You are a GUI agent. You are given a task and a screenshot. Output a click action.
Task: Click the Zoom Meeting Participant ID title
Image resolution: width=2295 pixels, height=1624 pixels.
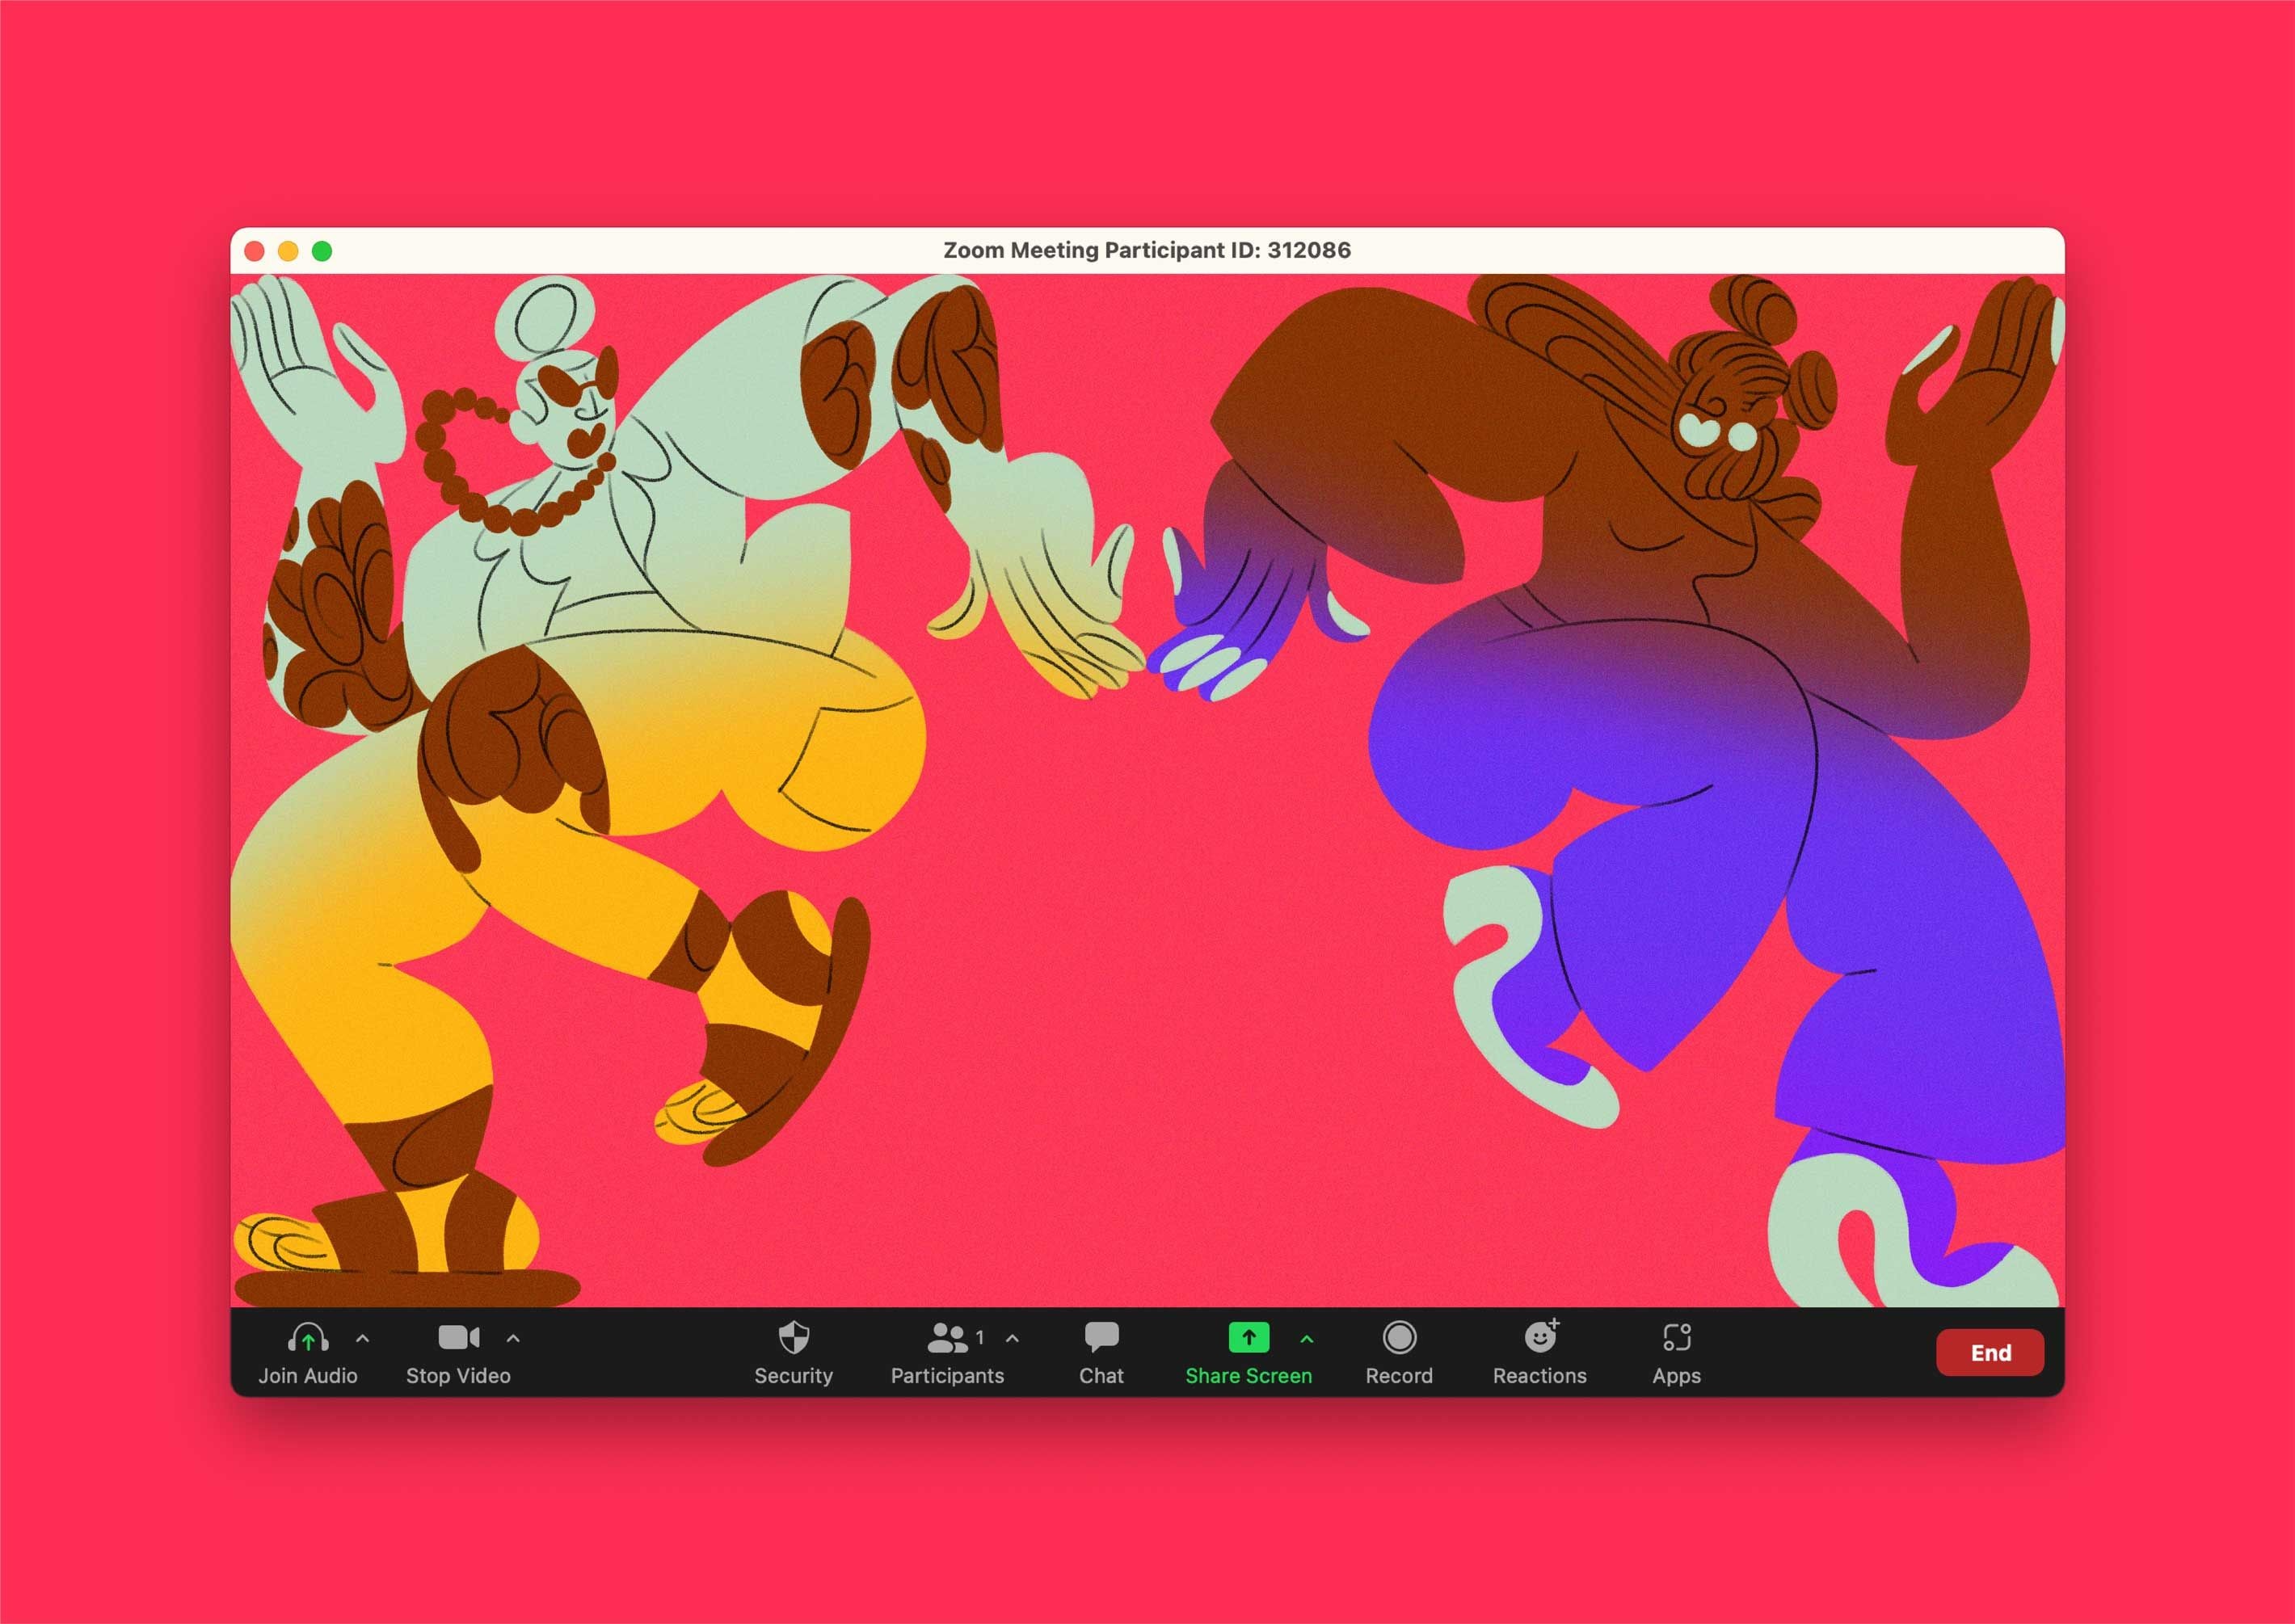pos(1146,251)
